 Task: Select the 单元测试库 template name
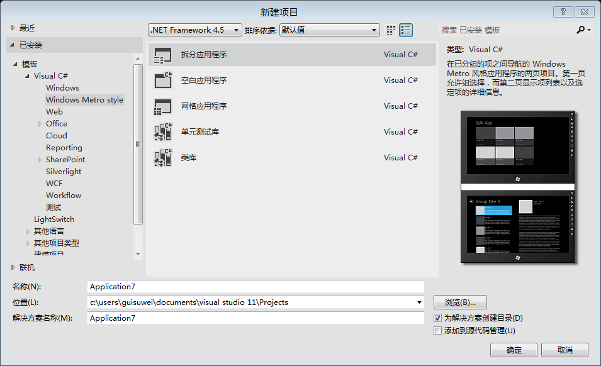pyautogui.click(x=200, y=132)
